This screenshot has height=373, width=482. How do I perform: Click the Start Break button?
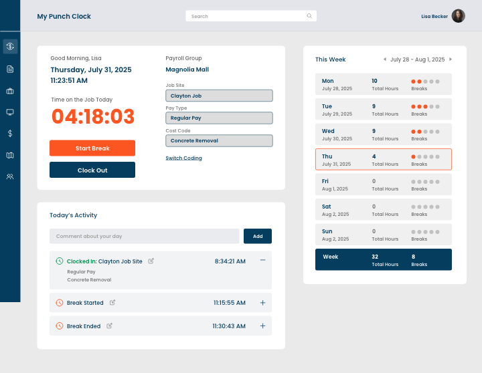click(92, 148)
